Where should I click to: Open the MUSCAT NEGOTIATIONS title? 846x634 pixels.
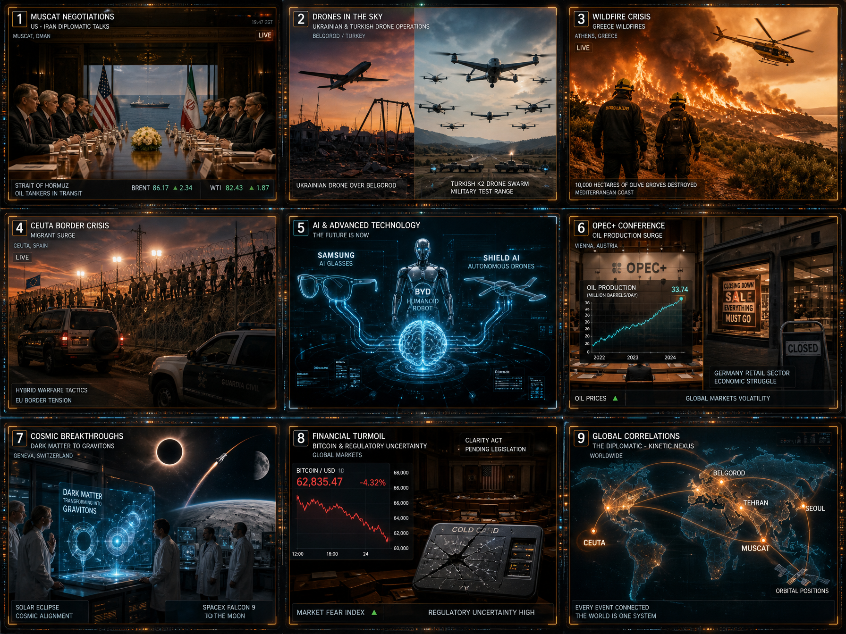coord(72,17)
